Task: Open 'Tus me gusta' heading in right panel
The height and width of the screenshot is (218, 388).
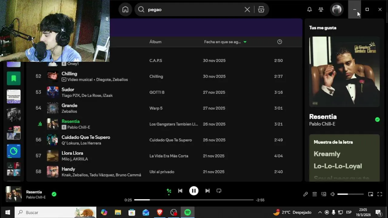Action: [x=323, y=28]
